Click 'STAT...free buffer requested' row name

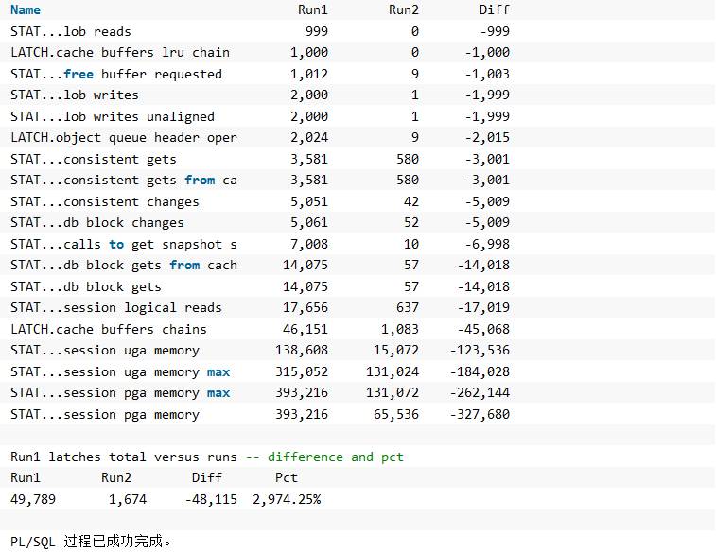[x=116, y=74]
